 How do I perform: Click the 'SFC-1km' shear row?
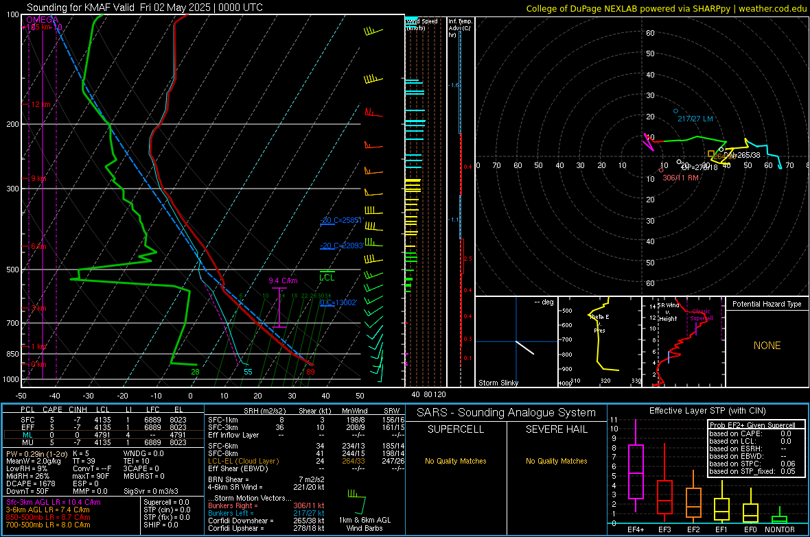[306, 420]
